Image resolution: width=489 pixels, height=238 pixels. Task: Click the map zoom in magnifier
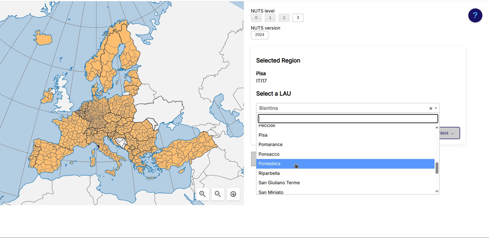pos(202,194)
